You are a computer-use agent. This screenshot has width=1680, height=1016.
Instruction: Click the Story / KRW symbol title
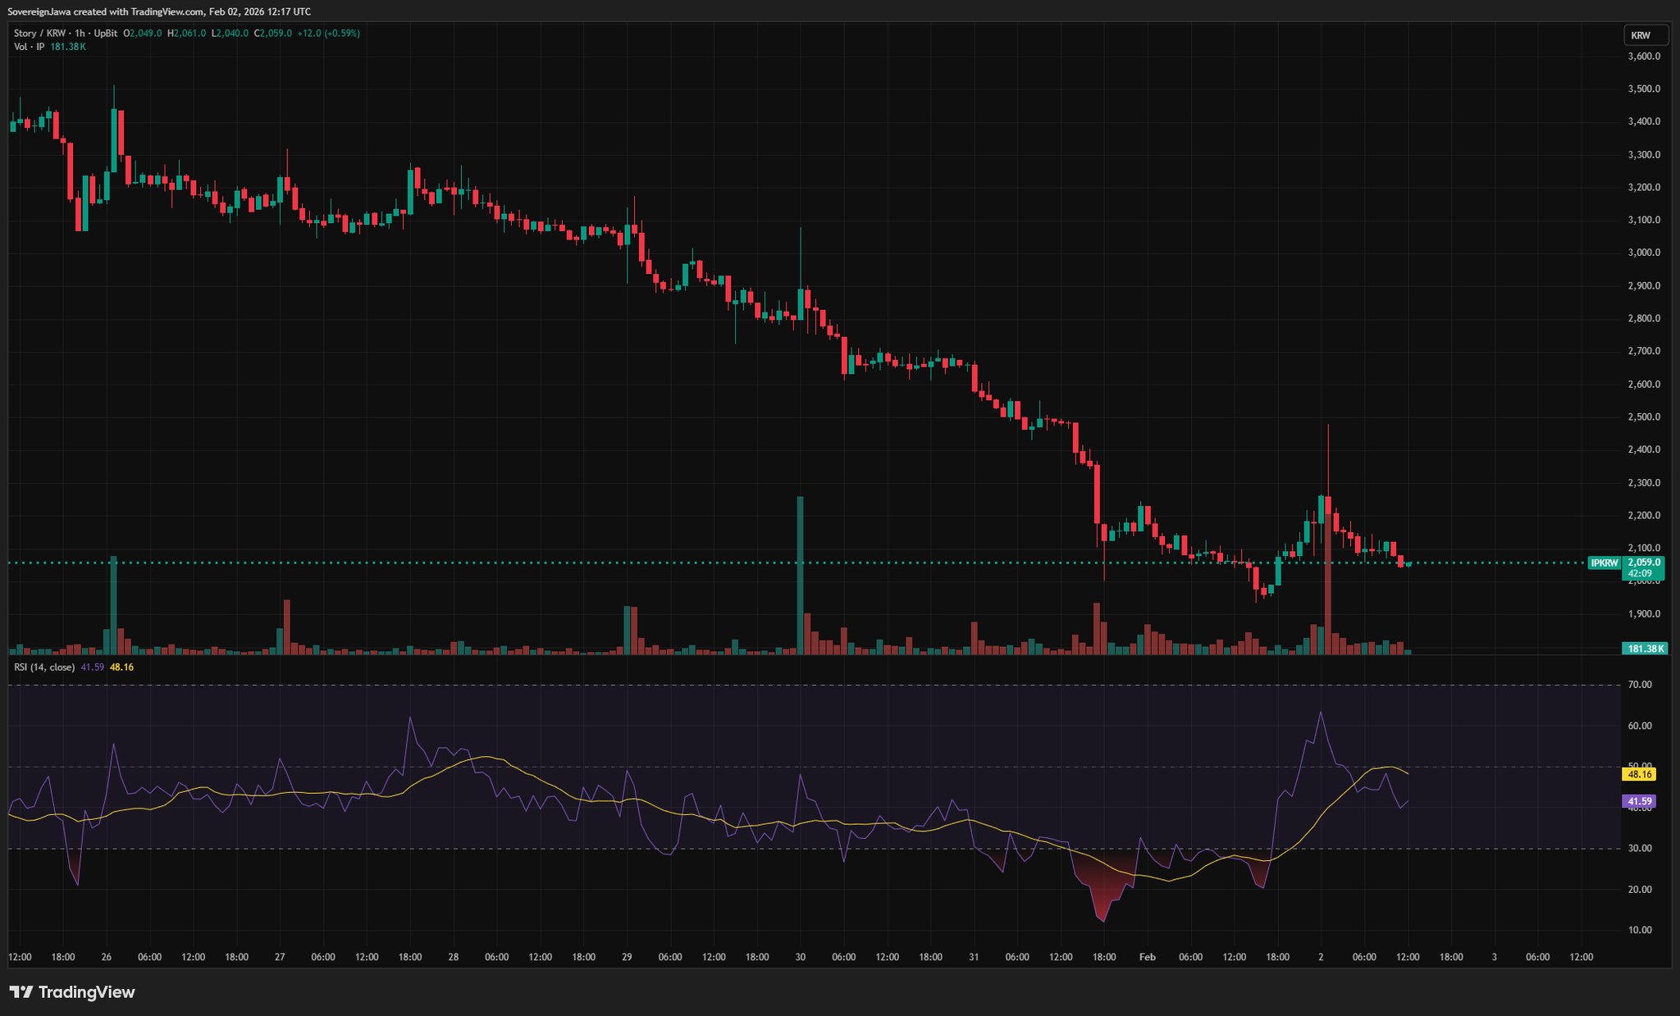[39, 34]
